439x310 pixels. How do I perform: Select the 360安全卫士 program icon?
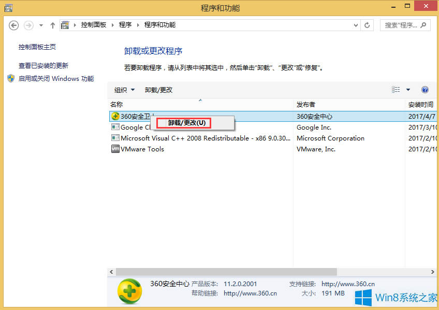[x=115, y=116]
